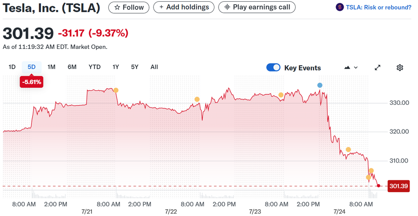
Task: Expand chart to full screen
Action: [x=377, y=68]
